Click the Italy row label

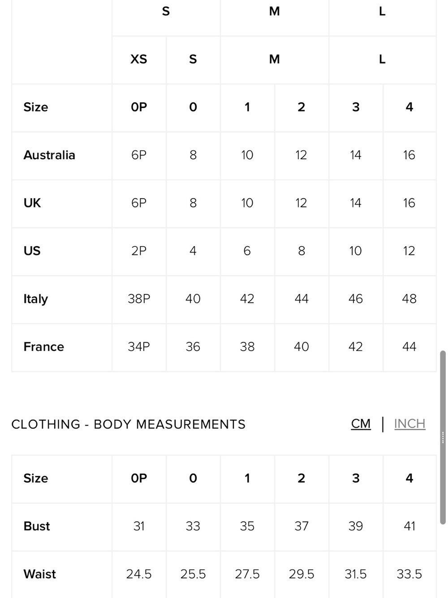pos(35,299)
